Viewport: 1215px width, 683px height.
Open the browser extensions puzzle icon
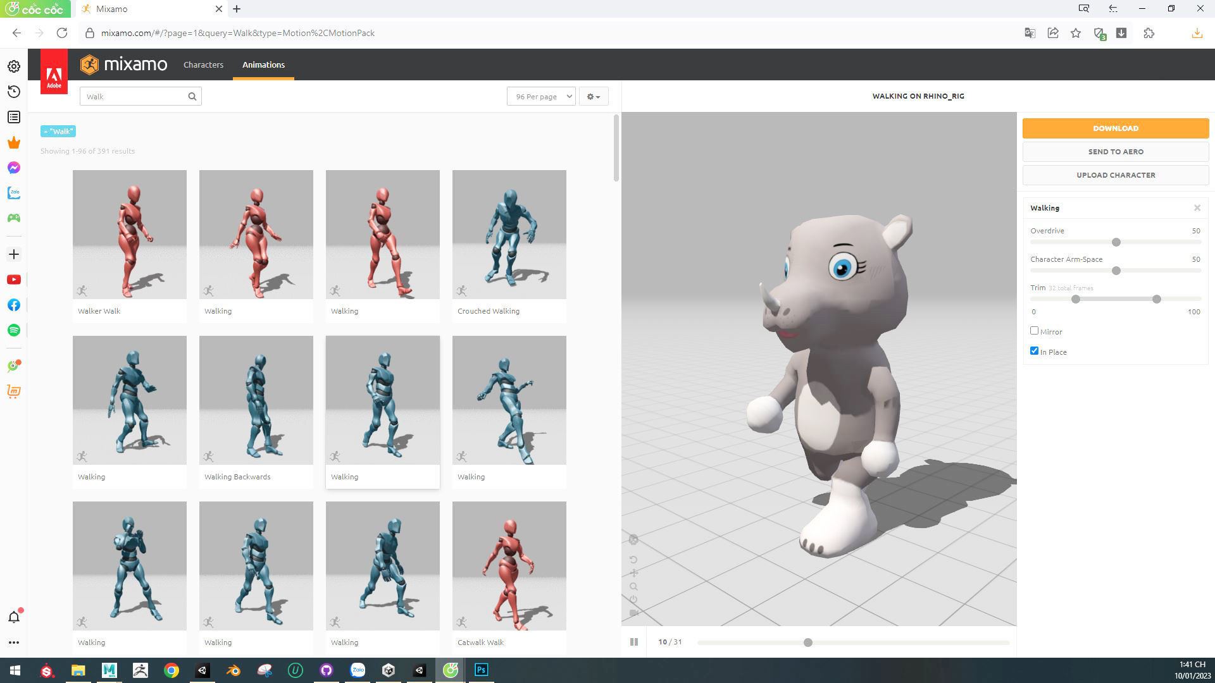click(1149, 33)
